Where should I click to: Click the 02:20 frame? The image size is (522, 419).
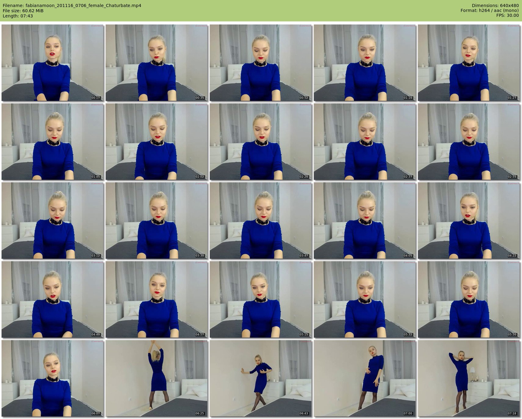point(261,142)
